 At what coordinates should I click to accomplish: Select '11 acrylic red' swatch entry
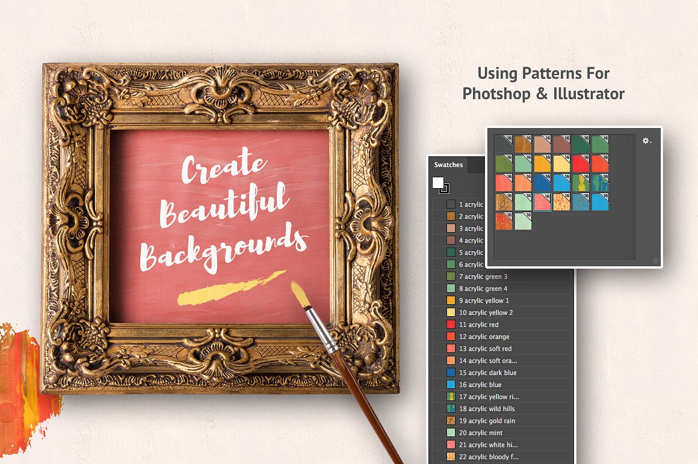point(479,325)
